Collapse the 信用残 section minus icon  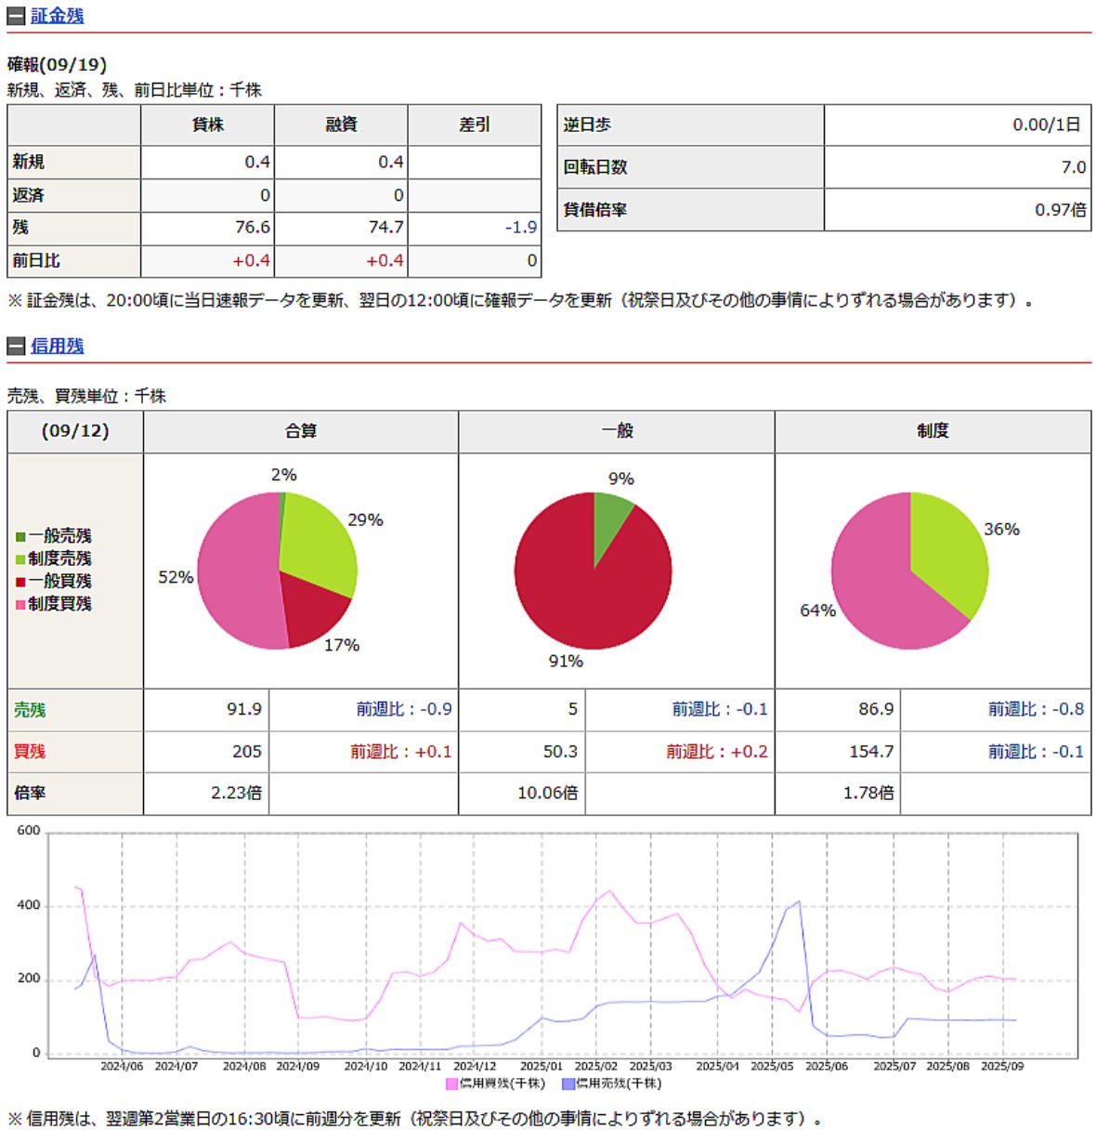15,347
